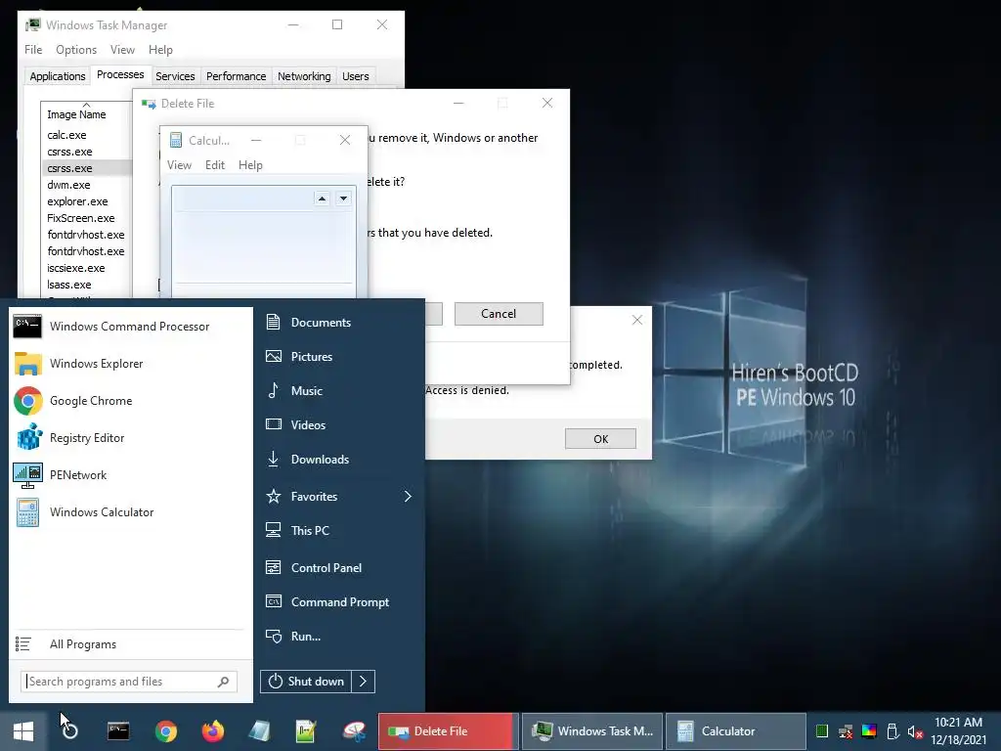
Task: Open the taskbar clock and date
Action: click(958, 731)
